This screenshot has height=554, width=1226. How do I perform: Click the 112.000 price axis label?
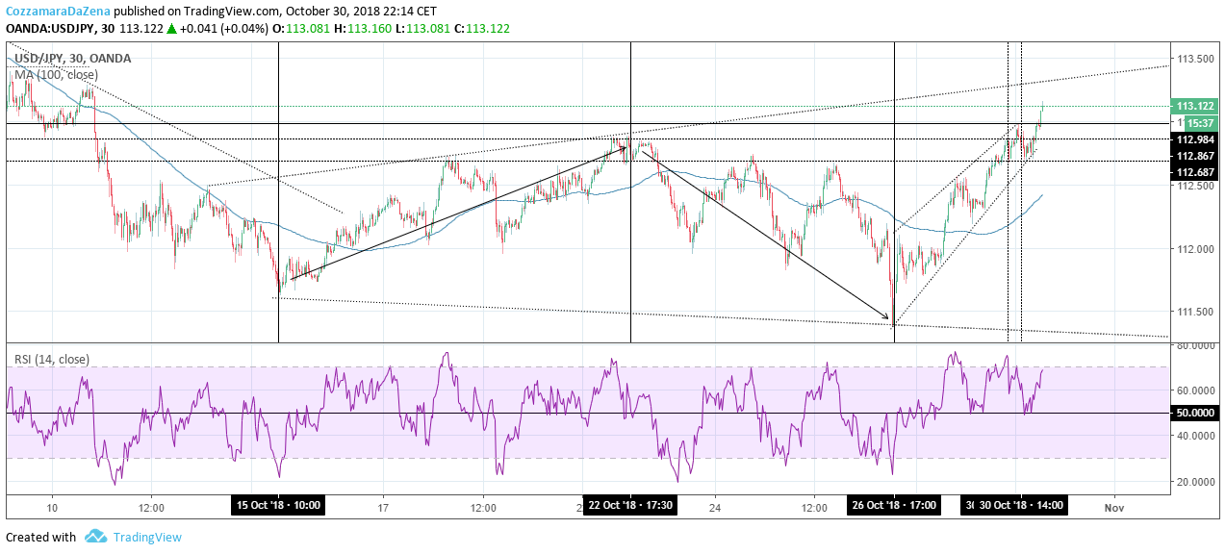[x=1194, y=249]
